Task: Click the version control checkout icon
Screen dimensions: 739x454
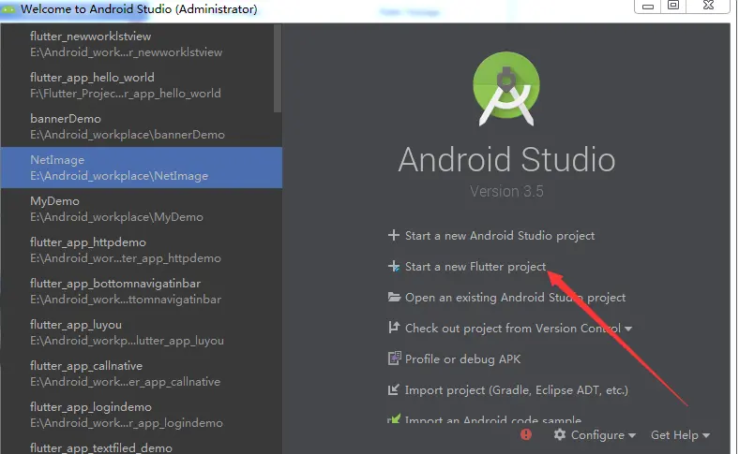Action: [x=394, y=328]
